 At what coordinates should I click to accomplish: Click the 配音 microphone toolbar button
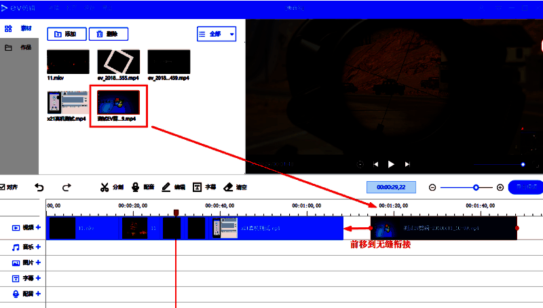[x=143, y=187]
